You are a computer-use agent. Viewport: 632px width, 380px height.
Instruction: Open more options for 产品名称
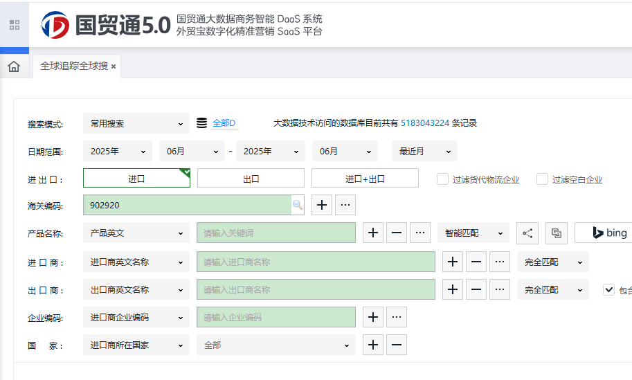(x=420, y=233)
